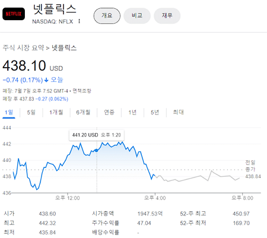
Task: Switch to the 1일 chart tab
Action: coord(9,113)
